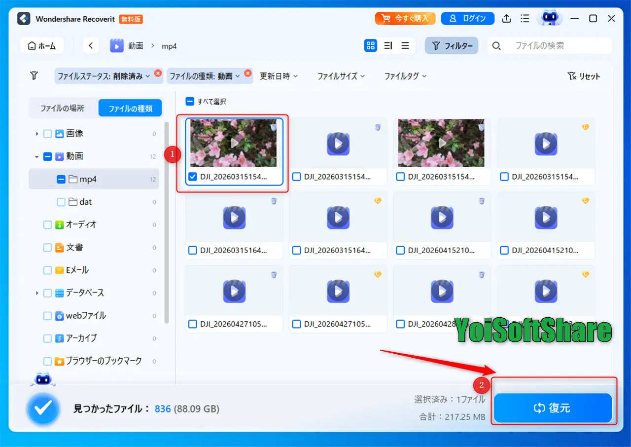Click trash badge on DJI_20260428 file
The width and height of the screenshot is (631, 447).
point(482,274)
